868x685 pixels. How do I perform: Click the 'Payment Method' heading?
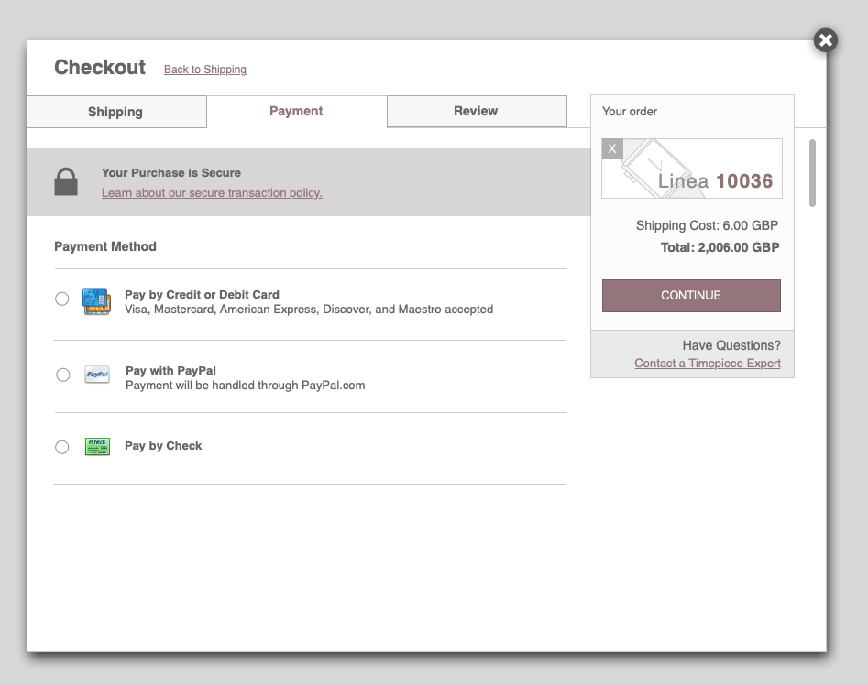point(105,246)
